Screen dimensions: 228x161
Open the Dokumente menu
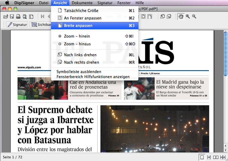click(82, 3)
